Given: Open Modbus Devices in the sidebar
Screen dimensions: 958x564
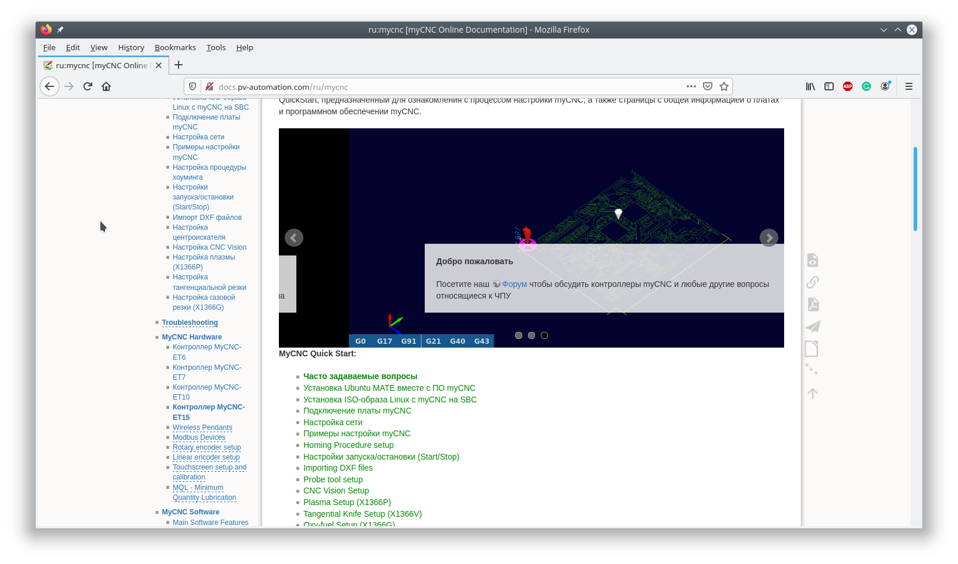Looking at the screenshot, I should point(199,437).
